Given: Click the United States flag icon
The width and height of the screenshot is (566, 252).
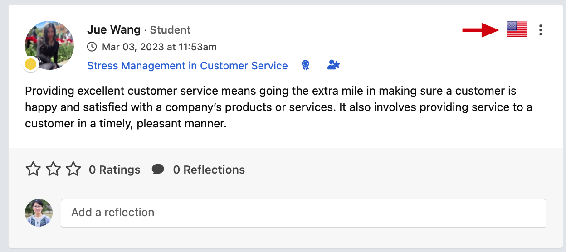Looking at the screenshot, I should coord(517,29).
